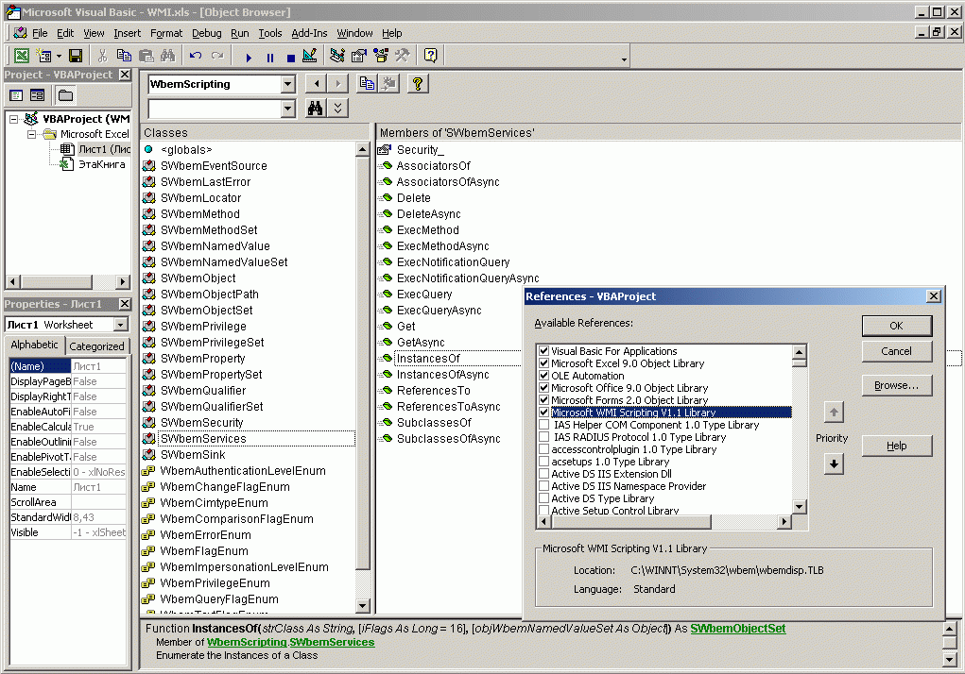Click the Reset stop icon

290,58
